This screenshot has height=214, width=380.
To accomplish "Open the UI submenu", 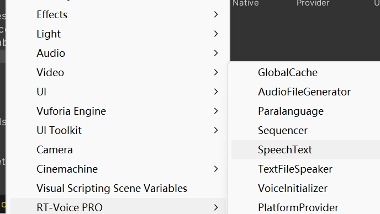I will pos(118,92).
